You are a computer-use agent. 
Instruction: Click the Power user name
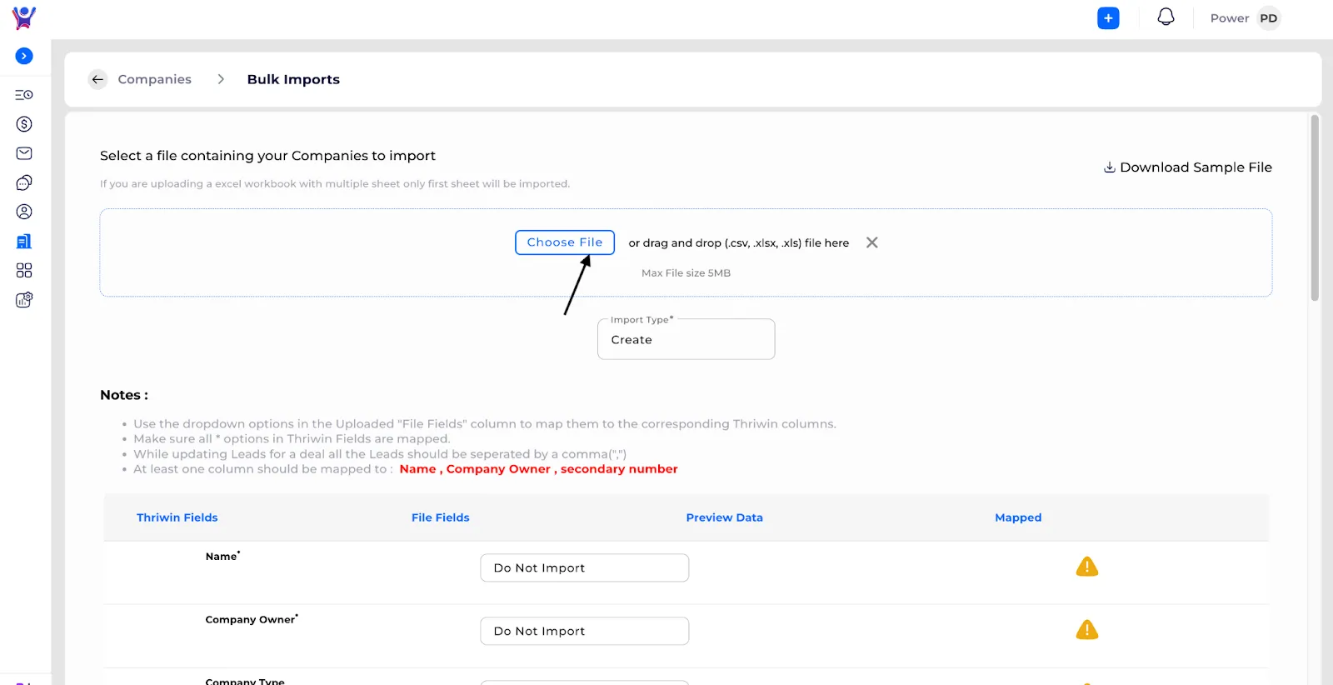click(1229, 18)
